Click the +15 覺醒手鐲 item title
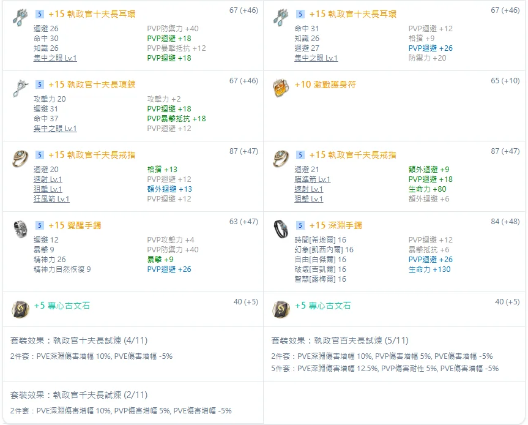This screenshot has width=528, height=425. (75, 225)
